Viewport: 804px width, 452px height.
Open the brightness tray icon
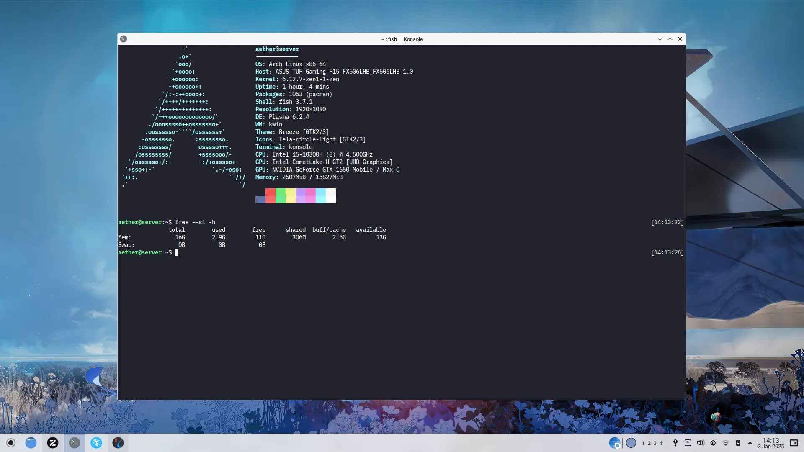pos(713,443)
